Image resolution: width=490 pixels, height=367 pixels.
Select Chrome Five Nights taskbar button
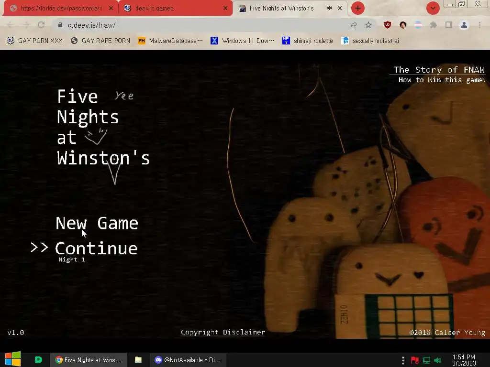click(x=89, y=360)
